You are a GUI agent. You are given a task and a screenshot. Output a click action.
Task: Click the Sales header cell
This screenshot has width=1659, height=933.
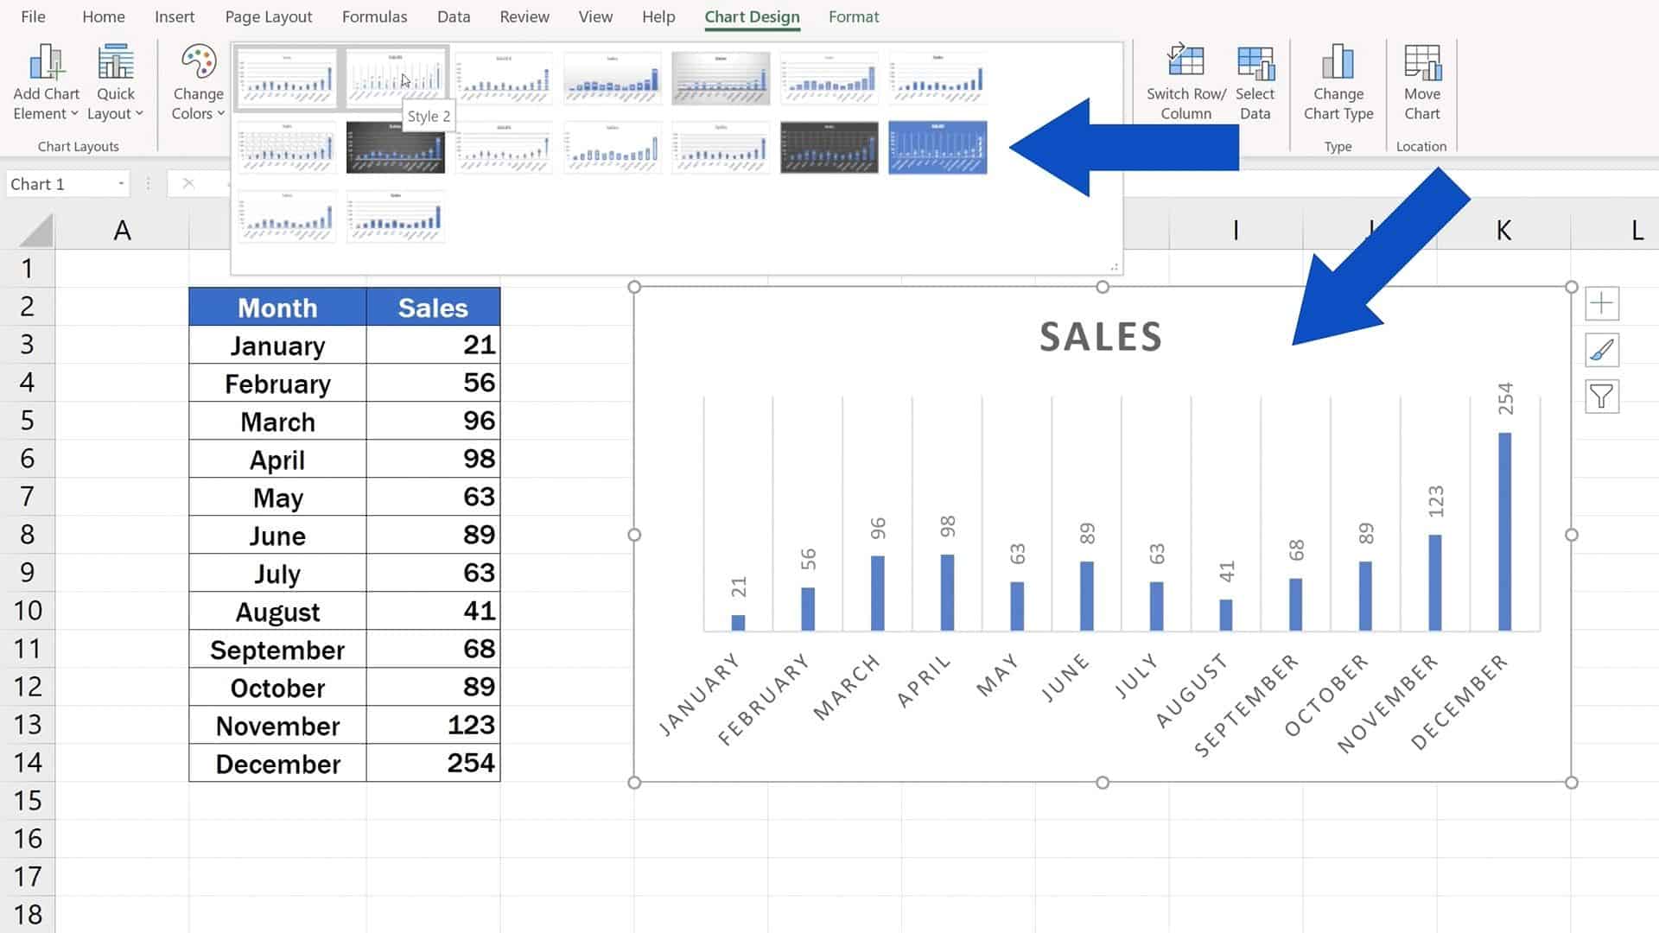pos(433,307)
